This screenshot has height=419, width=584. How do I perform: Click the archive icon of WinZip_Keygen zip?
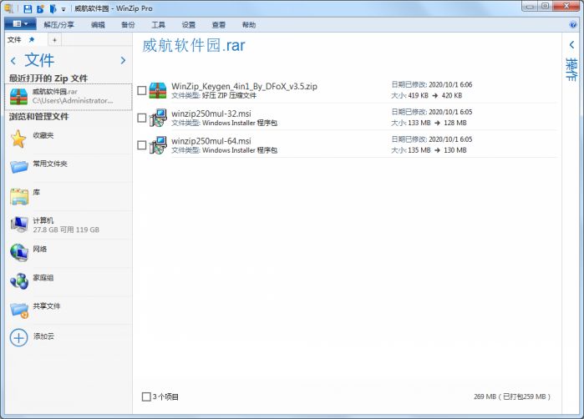pyautogui.click(x=158, y=90)
